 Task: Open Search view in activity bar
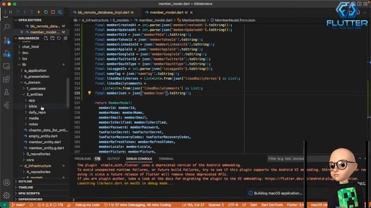click(x=6, y=27)
